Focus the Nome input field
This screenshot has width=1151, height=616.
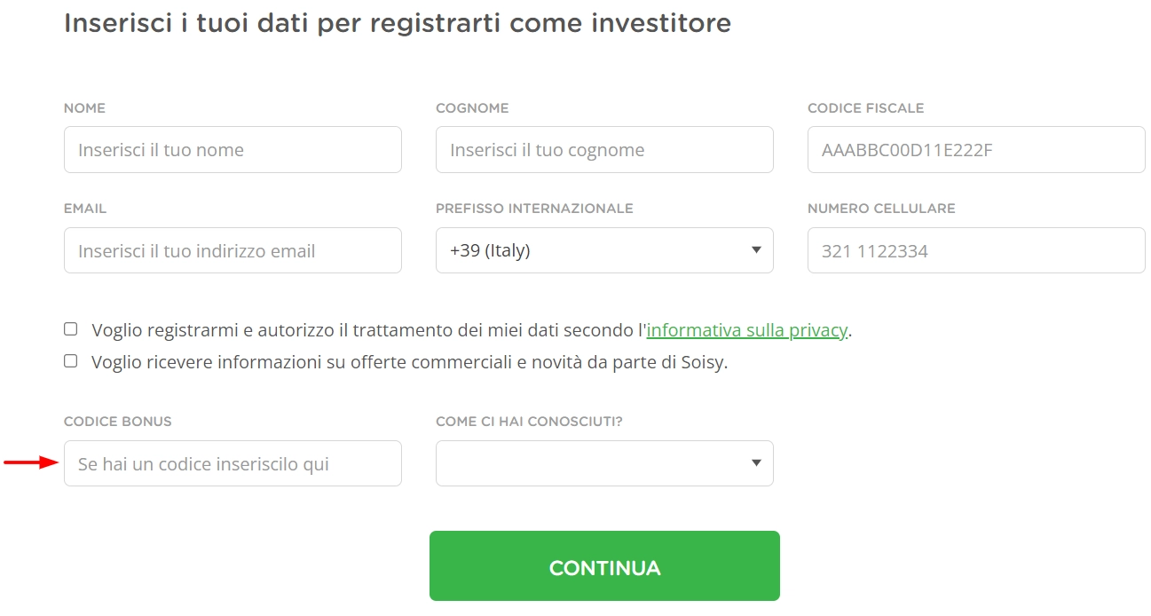point(233,149)
